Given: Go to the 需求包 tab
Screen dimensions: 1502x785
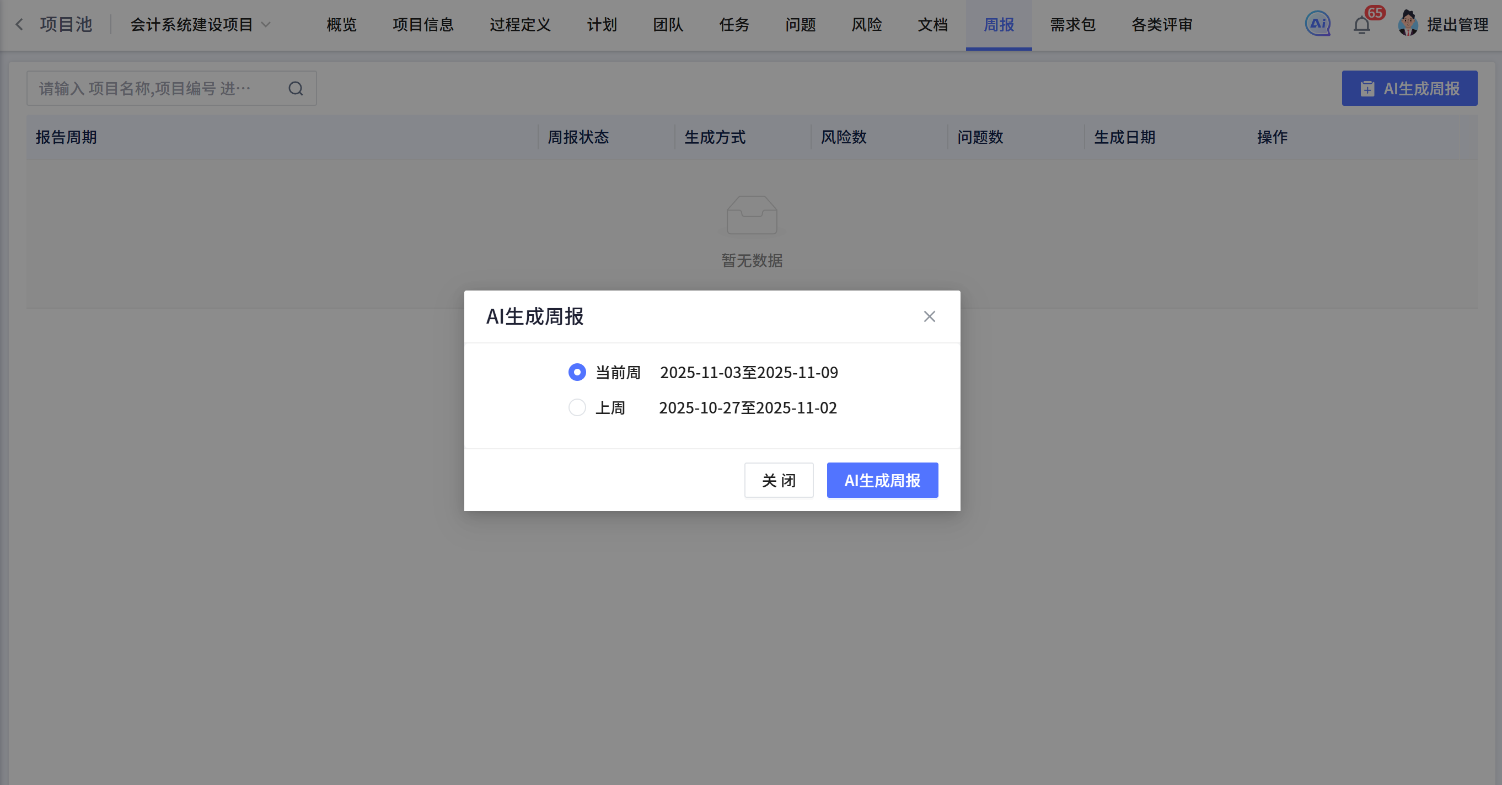Looking at the screenshot, I should tap(1072, 24).
